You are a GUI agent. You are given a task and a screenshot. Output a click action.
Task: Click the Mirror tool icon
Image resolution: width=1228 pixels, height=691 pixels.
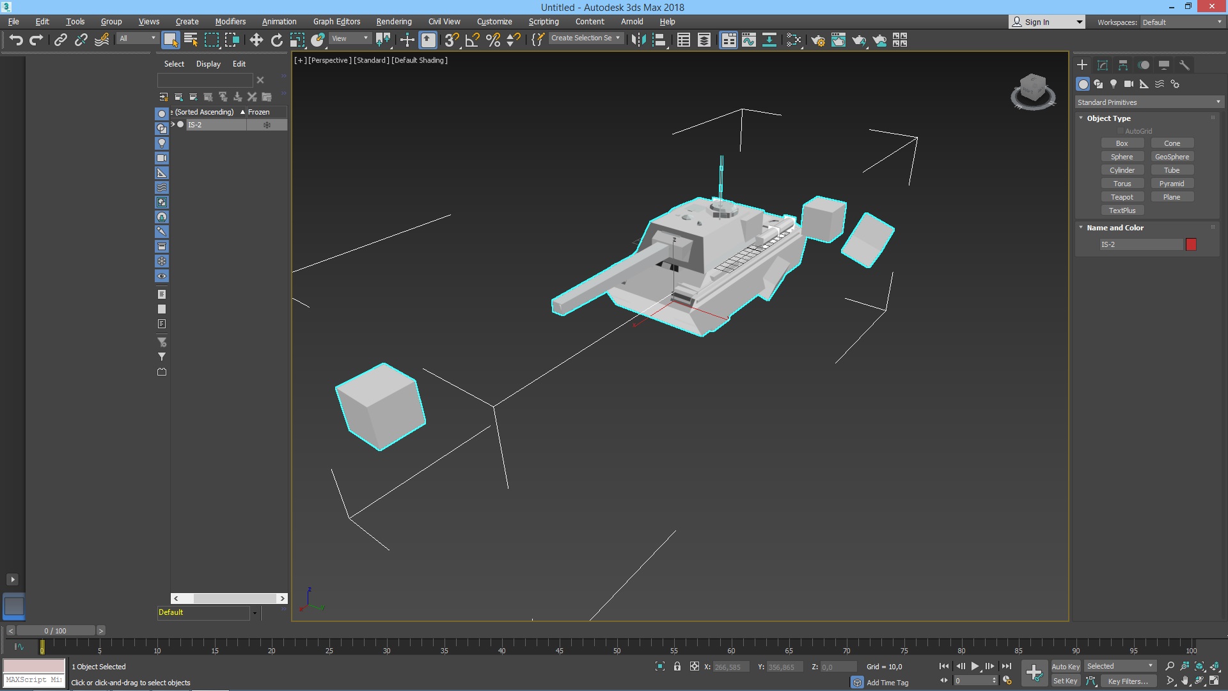click(x=638, y=40)
